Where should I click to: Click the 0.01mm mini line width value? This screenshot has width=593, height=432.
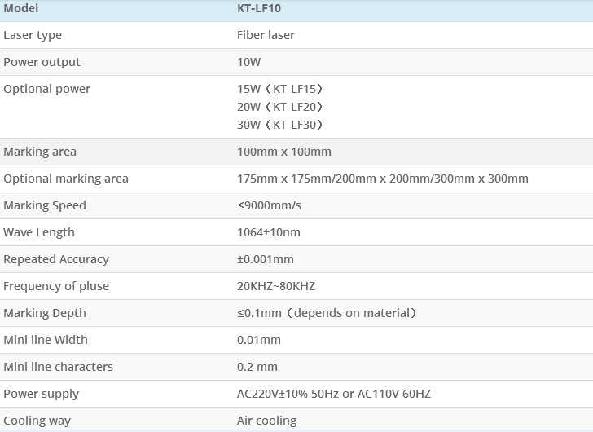(259, 340)
